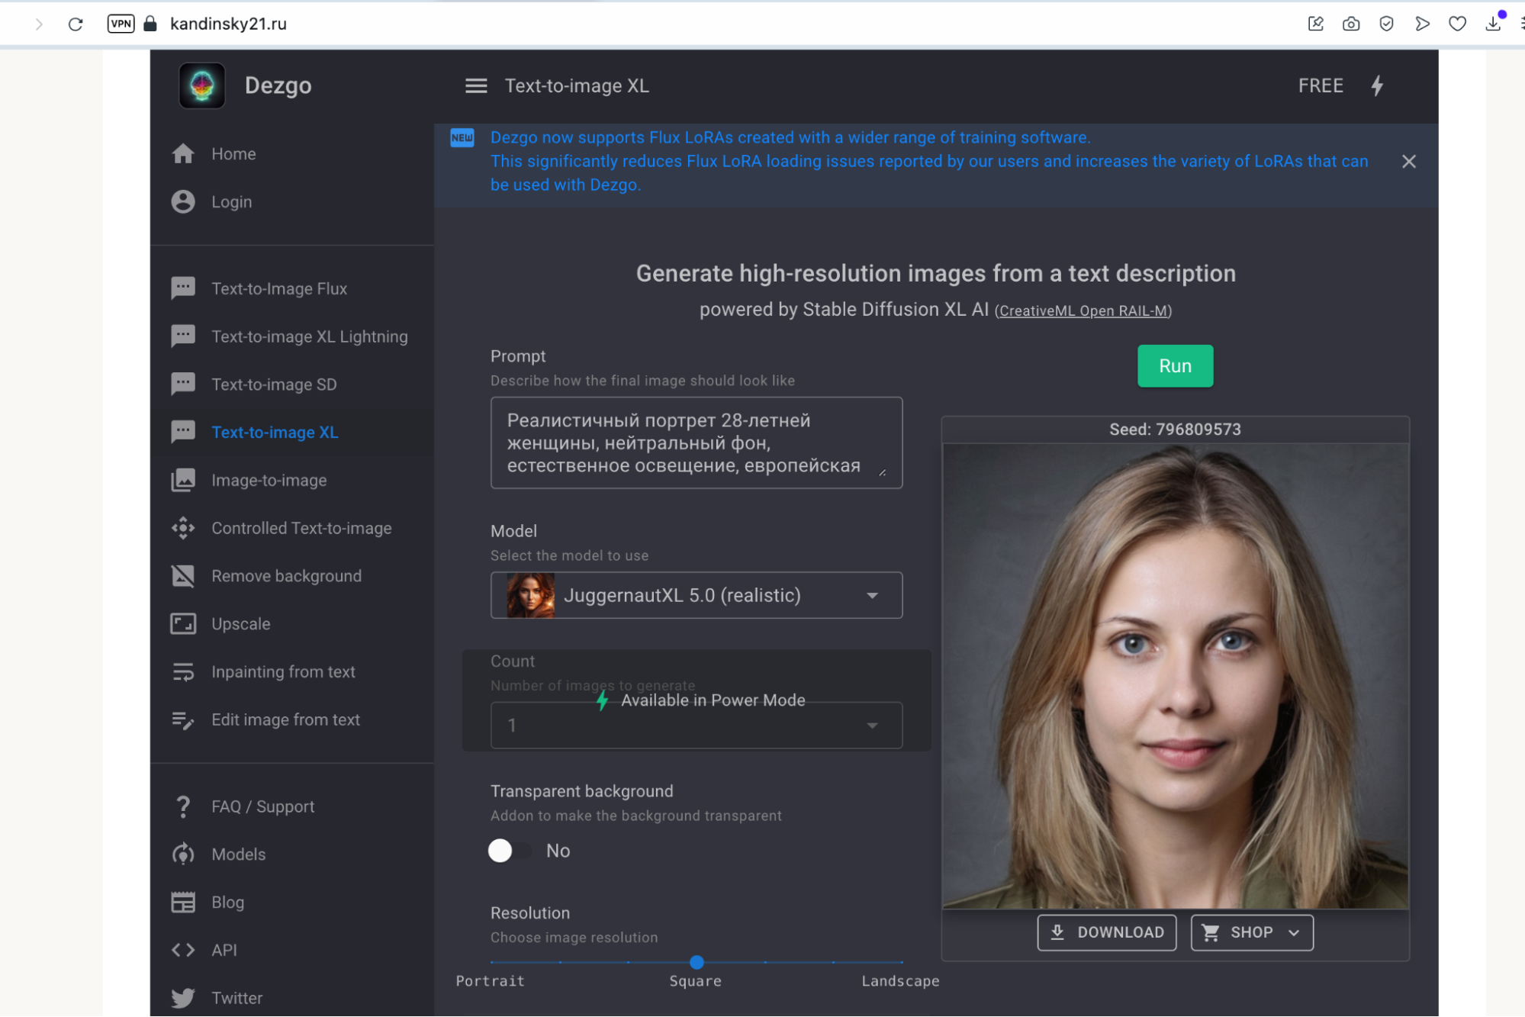Click the DOWNLOAD button
The width and height of the screenshot is (1525, 1017).
pos(1106,932)
